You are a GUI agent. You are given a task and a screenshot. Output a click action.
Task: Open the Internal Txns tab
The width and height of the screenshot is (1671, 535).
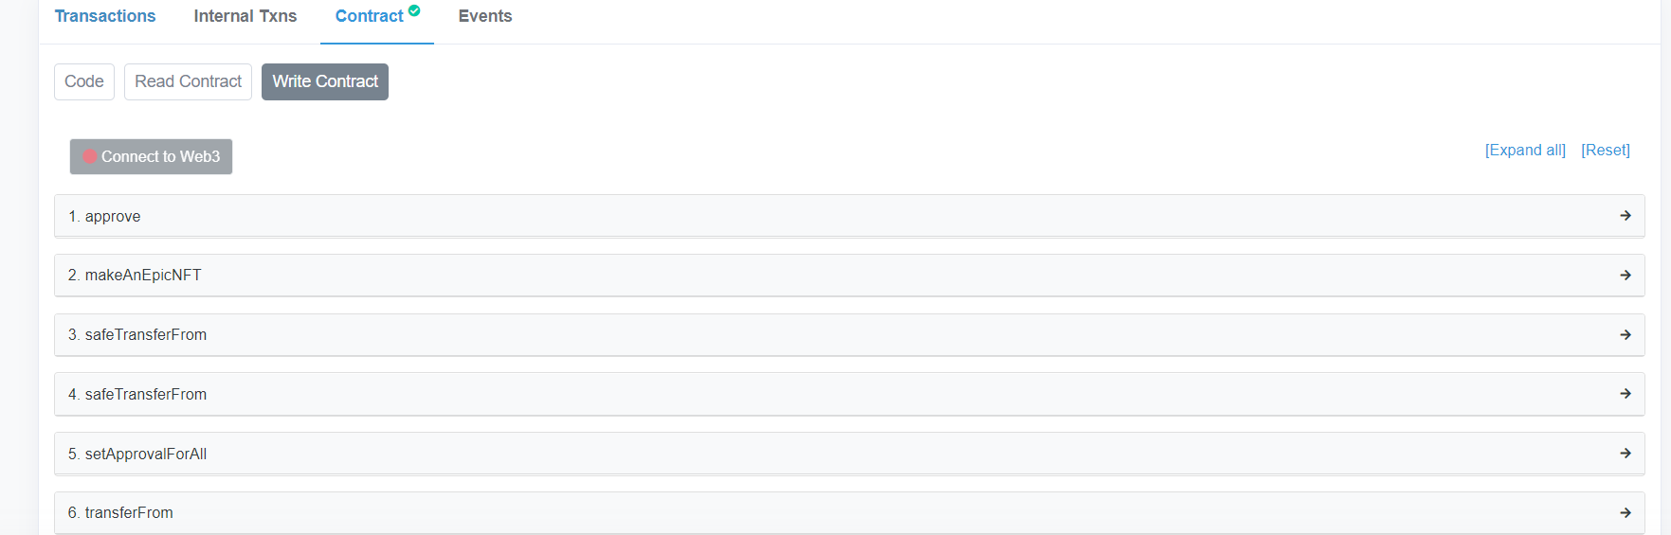pos(245,16)
